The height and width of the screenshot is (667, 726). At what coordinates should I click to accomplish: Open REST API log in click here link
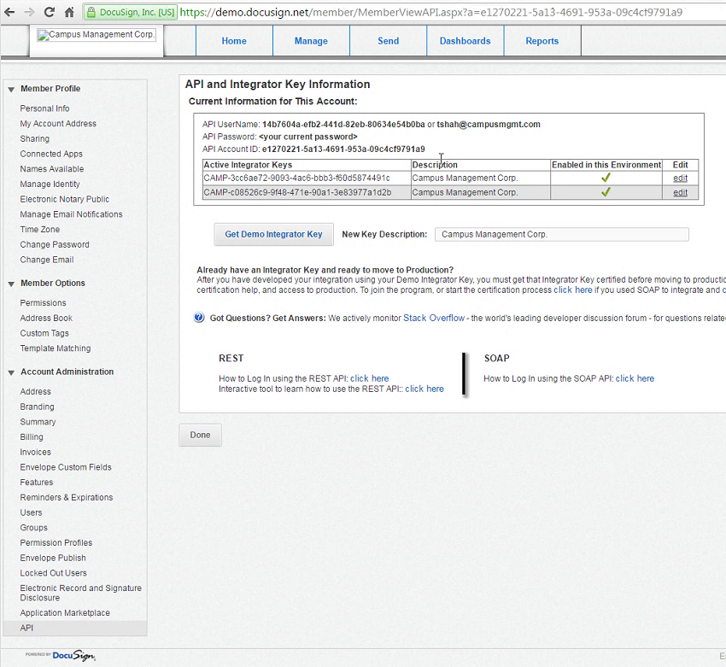click(x=370, y=378)
